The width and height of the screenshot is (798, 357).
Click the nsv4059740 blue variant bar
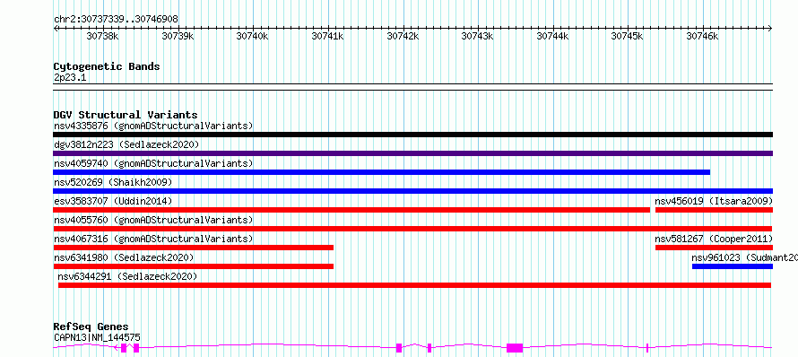pyautogui.click(x=382, y=172)
